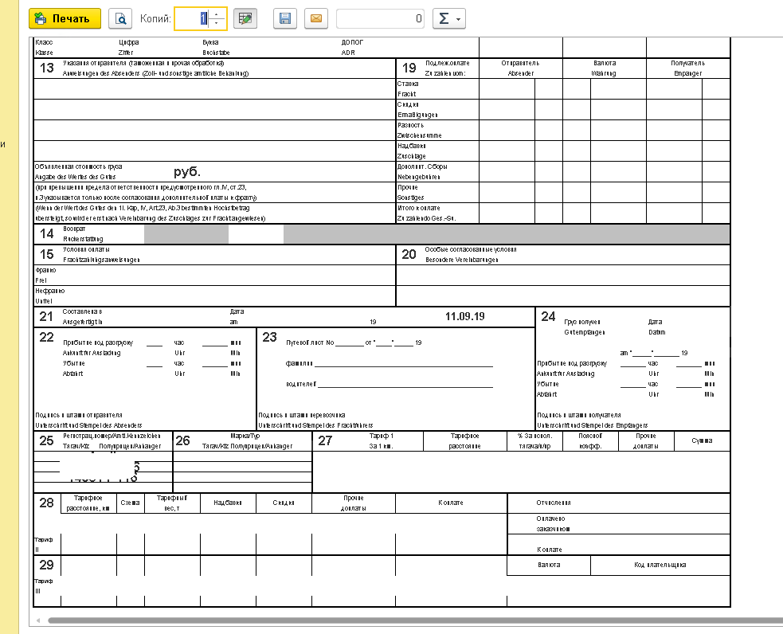
Task: Select the Дополнит. Сборы row label
Action: point(437,172)
